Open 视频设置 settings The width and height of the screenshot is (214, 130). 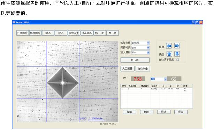[74, 33]
